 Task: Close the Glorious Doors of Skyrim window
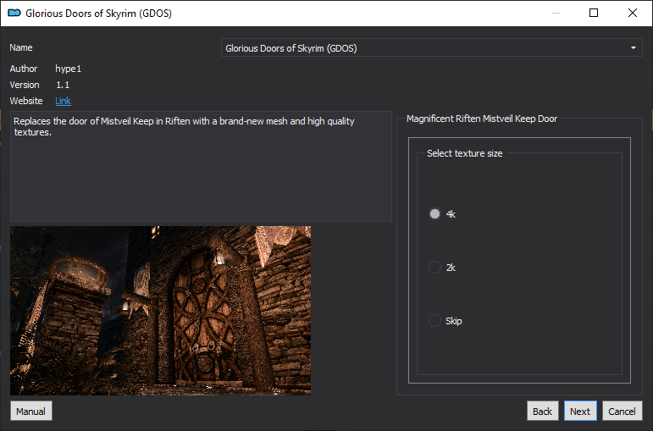click(x=633, y=13)
